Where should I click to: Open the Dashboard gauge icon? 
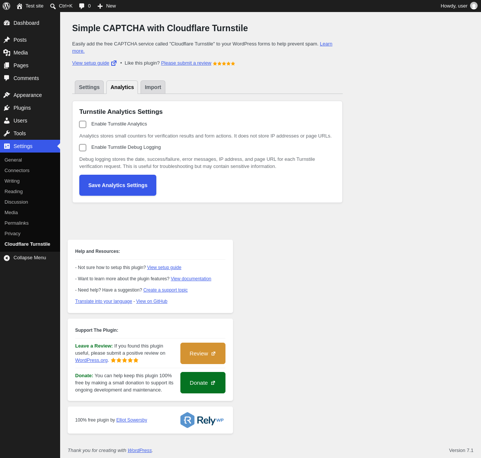(7, 23)
